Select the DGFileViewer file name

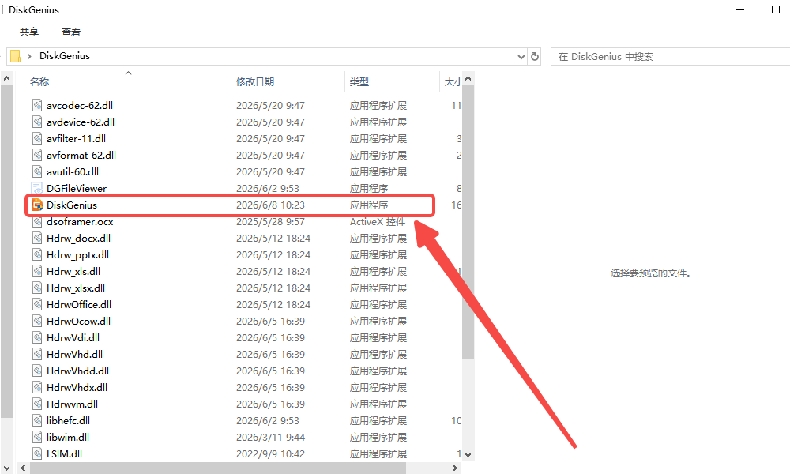click(x=77, y=188)
